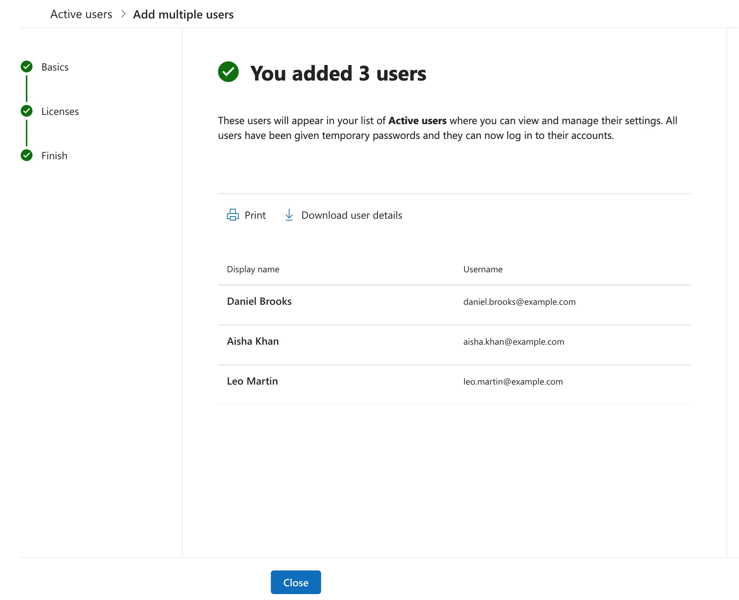Click the You added 3 users heading

(x=338, y=73)
